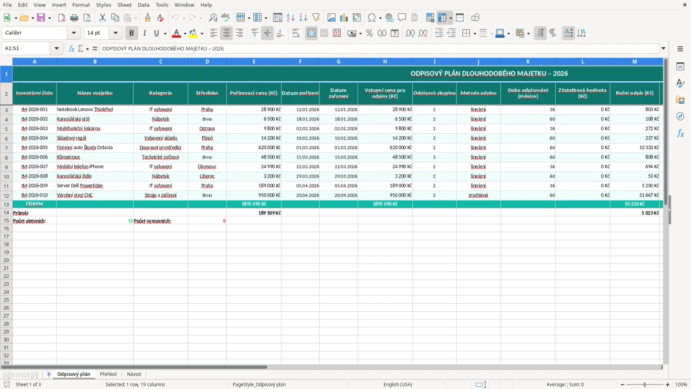Click the Sort Ascending icon
691x389 pixels.
pos(291,18)
